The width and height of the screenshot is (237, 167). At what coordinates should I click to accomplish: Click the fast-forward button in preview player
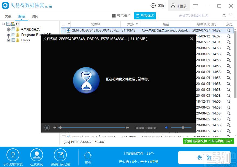coord(128,128)
